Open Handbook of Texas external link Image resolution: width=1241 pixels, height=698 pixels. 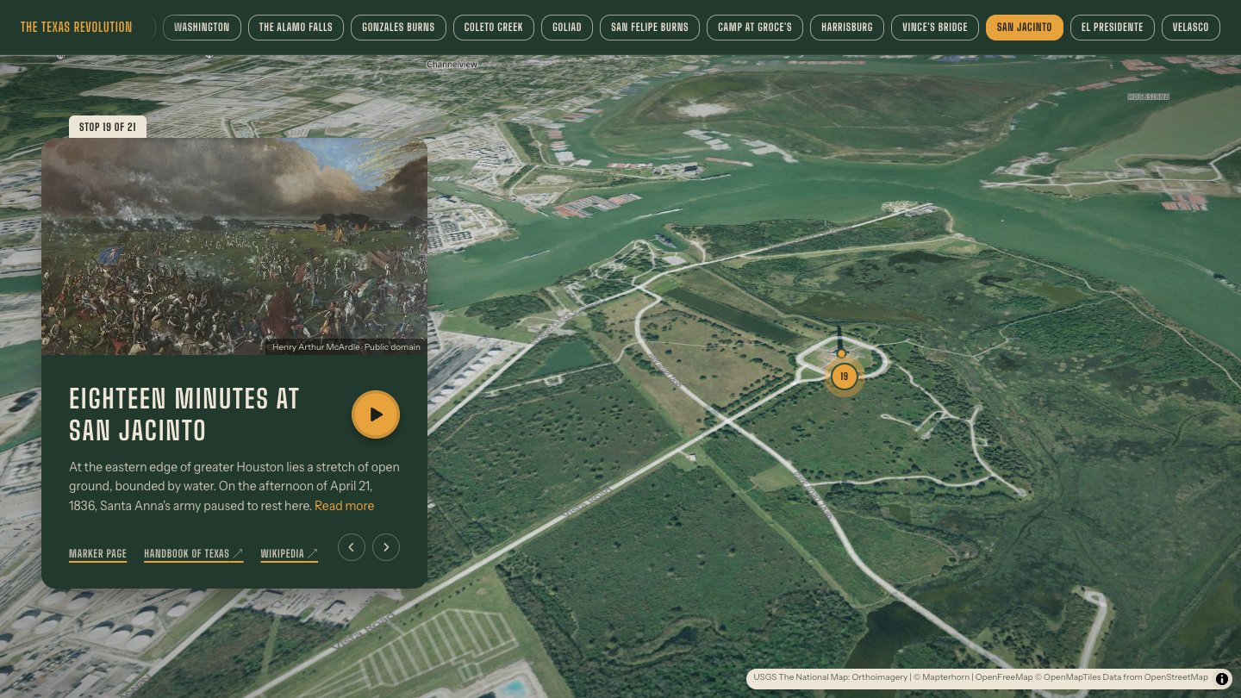pyautogui.click(x=193, y=554)
